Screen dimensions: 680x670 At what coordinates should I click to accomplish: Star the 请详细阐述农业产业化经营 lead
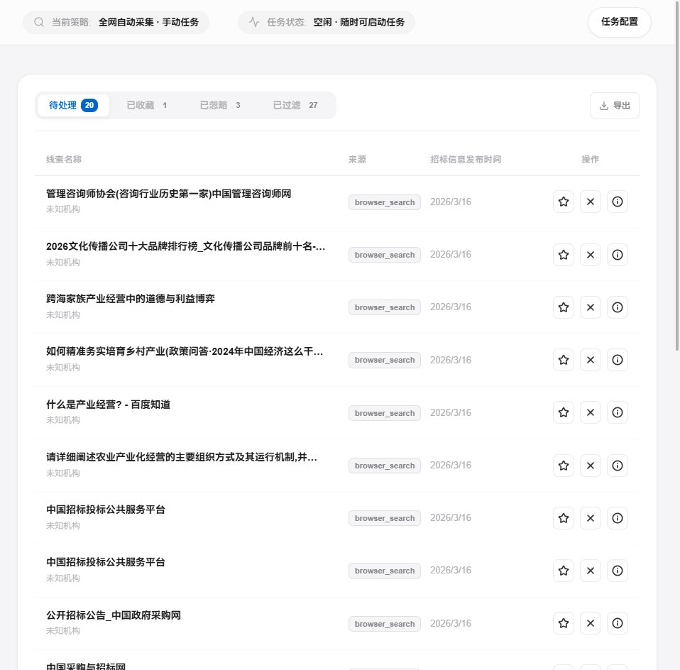coord(564,466)
